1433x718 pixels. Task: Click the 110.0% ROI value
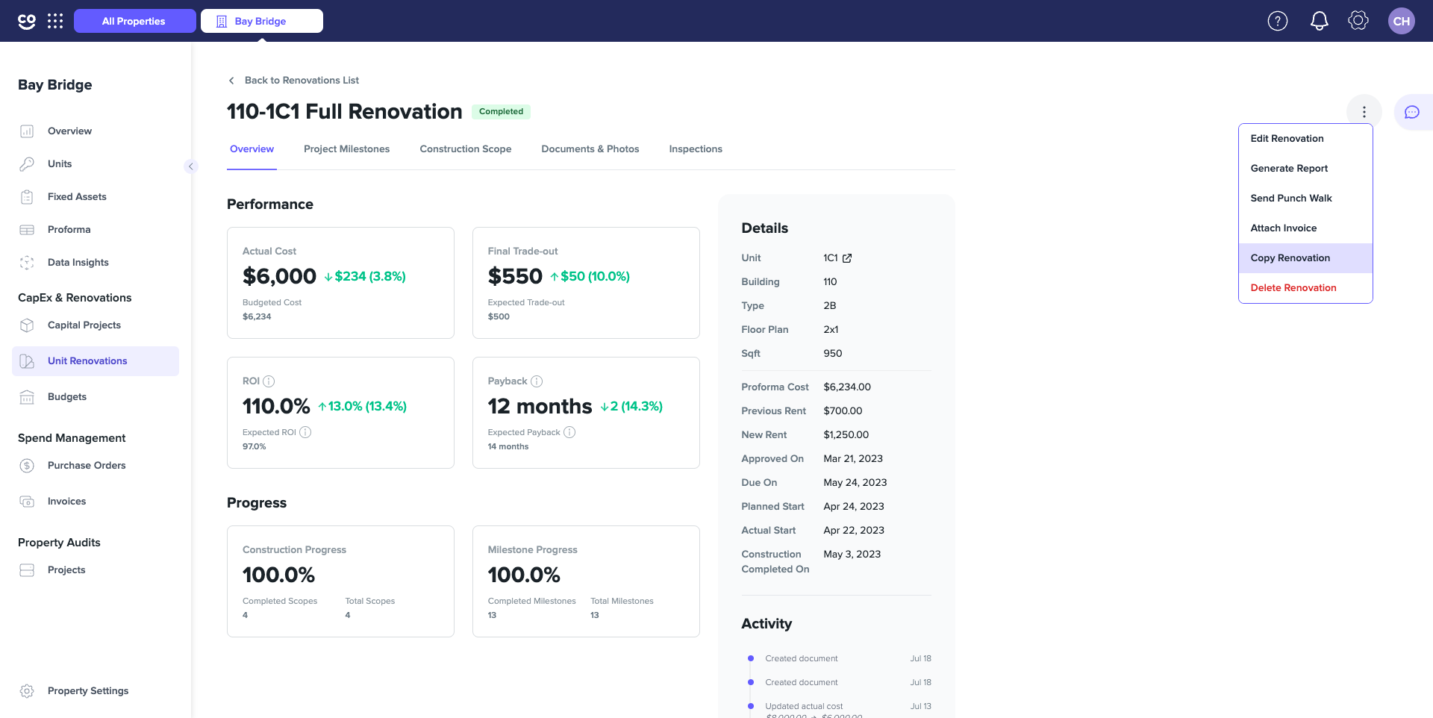276,407
